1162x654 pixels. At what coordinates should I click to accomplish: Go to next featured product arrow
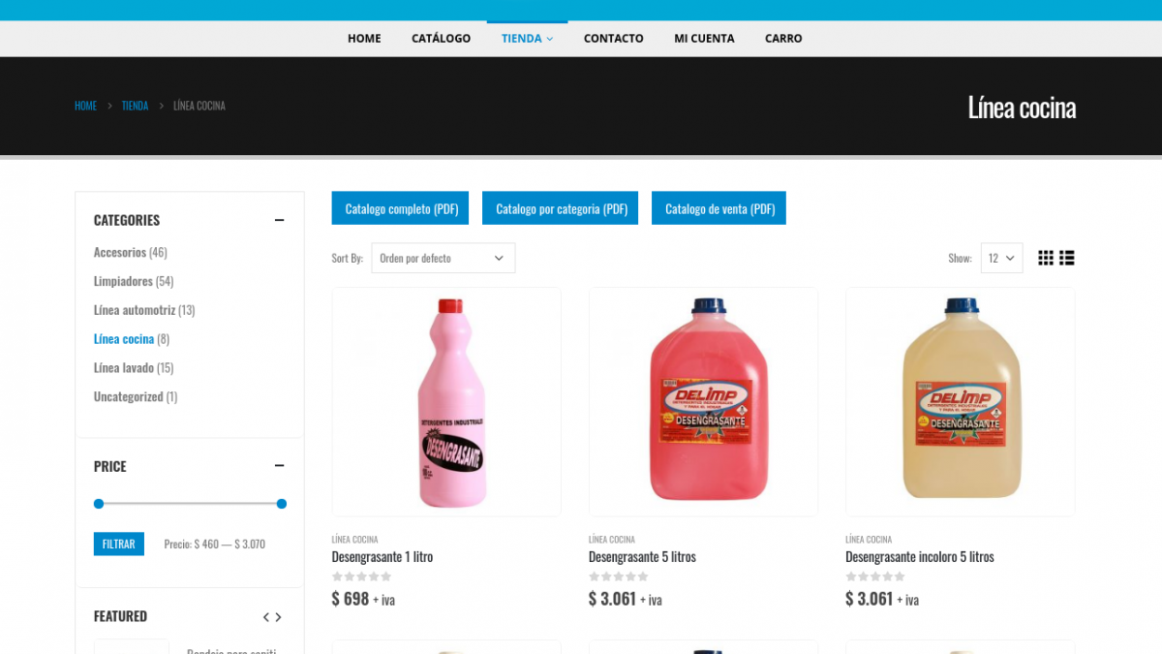279,617
